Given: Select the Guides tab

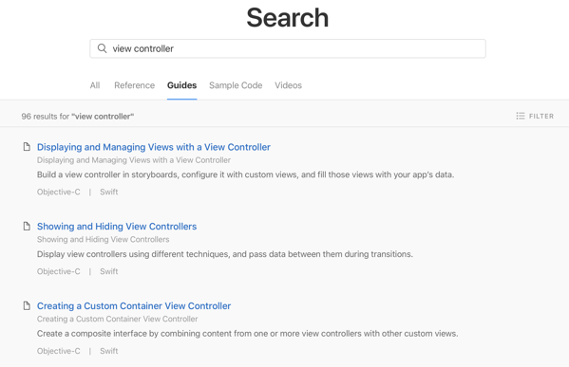Looking at the screenshot, I should click(181, 85).
